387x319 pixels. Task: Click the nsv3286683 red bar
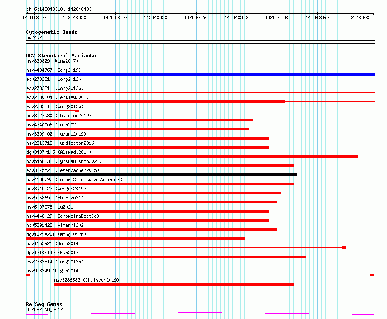174,284
